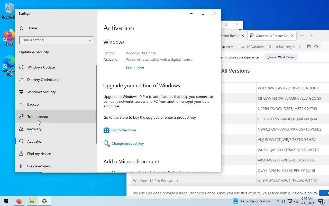The height and width of the screenshot is (206, 329).
Task: Open File Explorer from the taskbar
Action: pos(32,201)
